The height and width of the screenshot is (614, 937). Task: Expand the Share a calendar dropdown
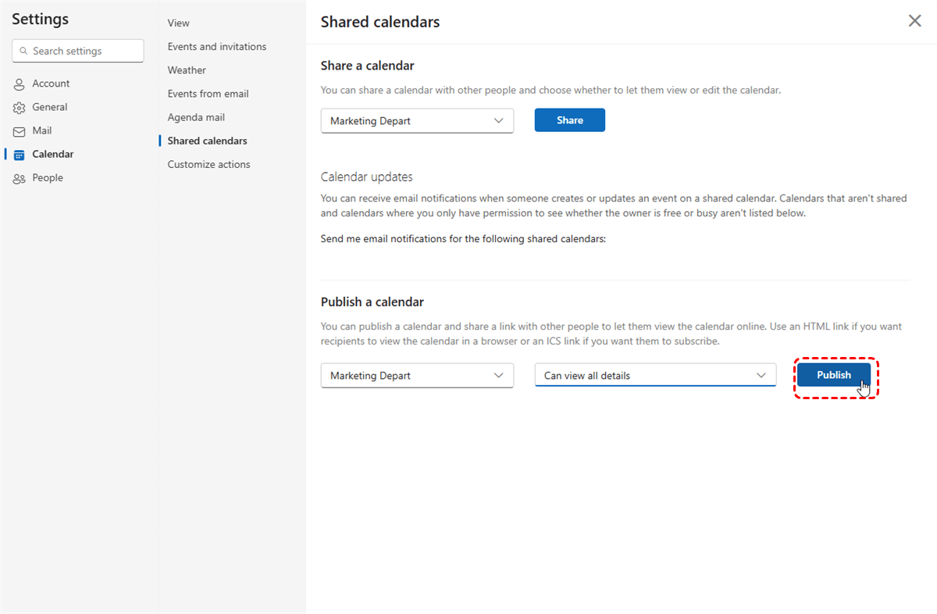(417, 120)
